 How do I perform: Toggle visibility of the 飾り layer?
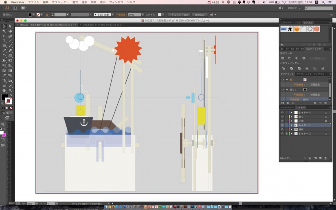coord(282,117)
